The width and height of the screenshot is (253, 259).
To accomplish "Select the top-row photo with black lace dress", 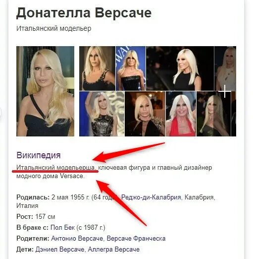I will (97, 68).
